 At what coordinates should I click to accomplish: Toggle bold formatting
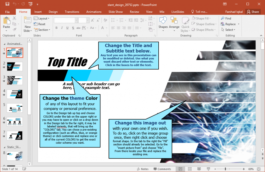pyautogui.click(x=56, y=28)
